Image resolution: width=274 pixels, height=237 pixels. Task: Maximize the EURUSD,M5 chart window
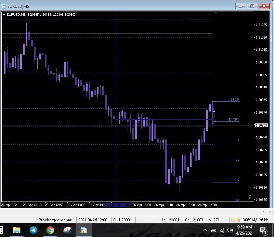tap(252, 6)
